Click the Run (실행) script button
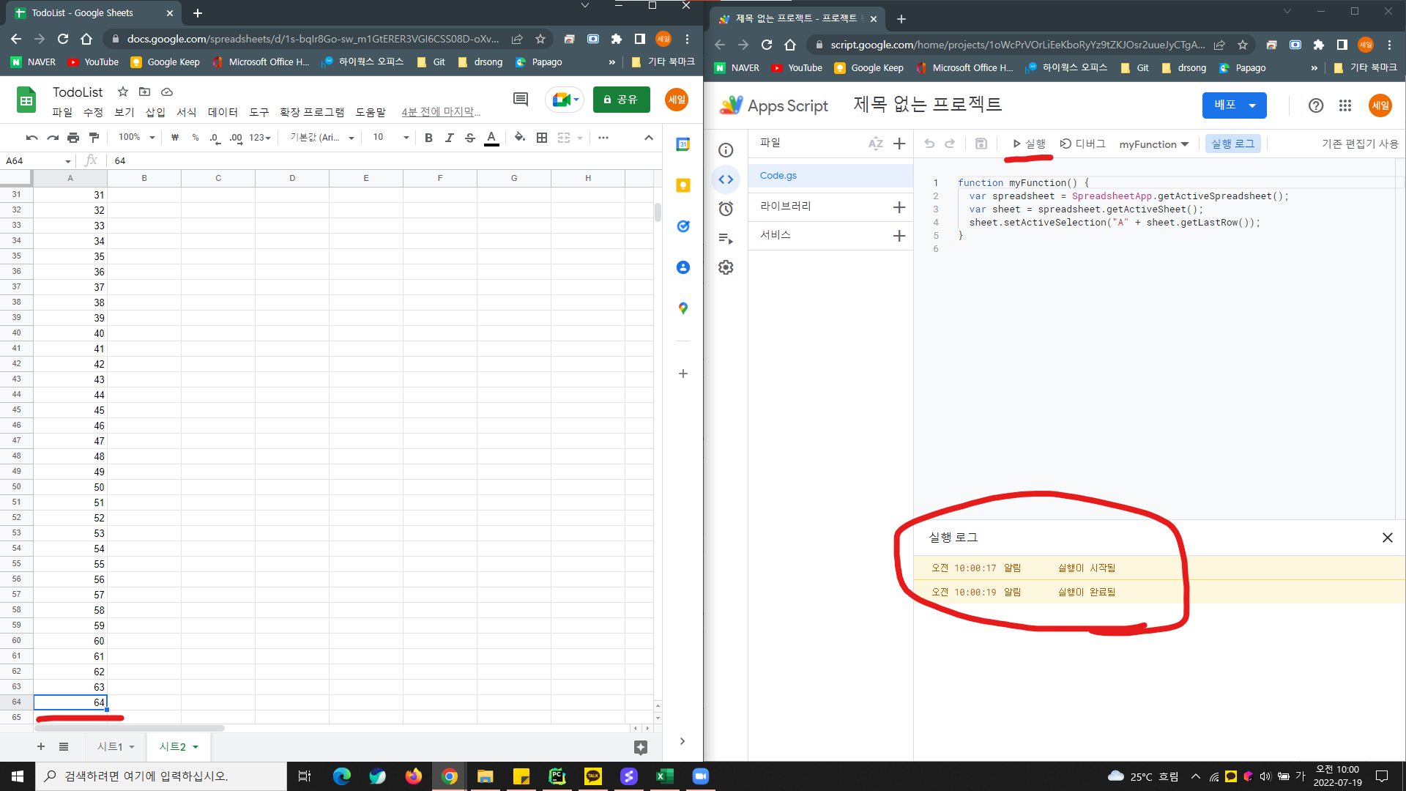The image size is (1406, 791). pyautogui.click(x=1029, y=144)
